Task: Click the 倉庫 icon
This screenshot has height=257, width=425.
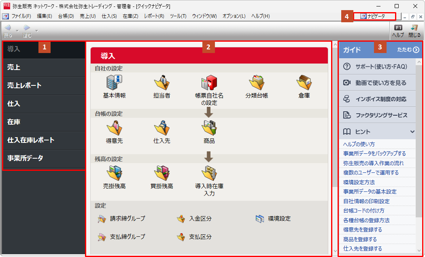Action: point(304,82)
